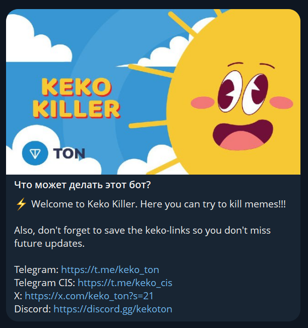308x328 pixels.
Task: Click the "X:" label text
Action: pos(18,296)
